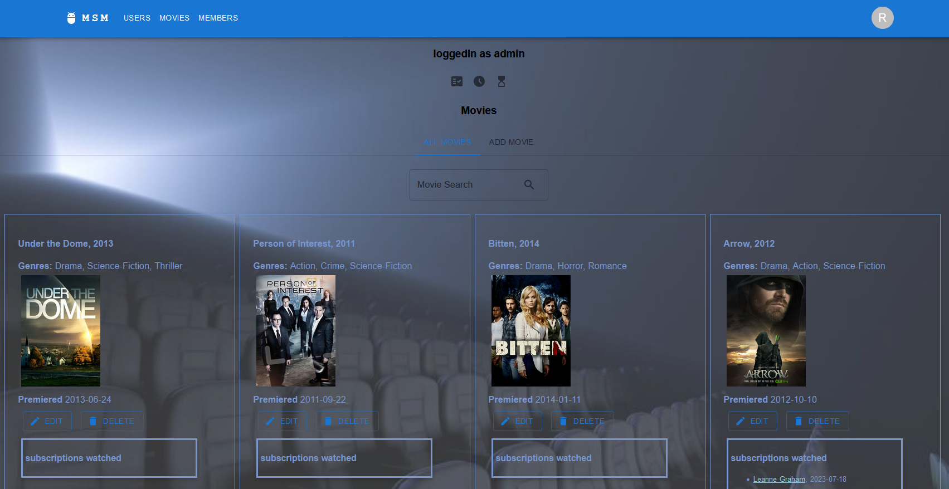Open the USERS menu item
949x489 pixels.
[137, 18]
